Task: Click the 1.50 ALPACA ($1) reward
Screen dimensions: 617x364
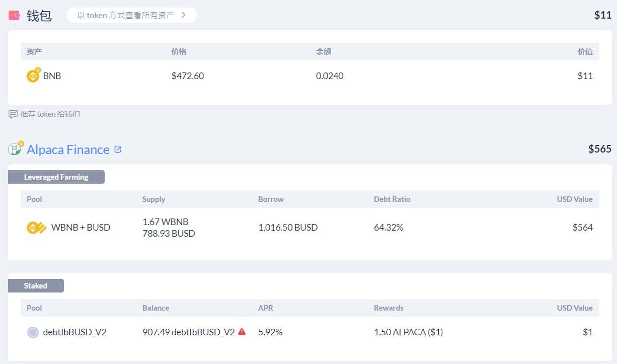Action: coord(408,332)
